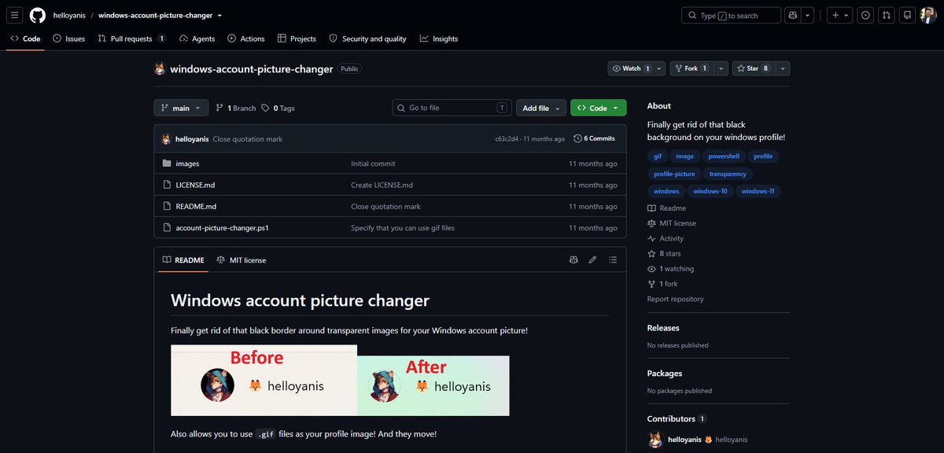Open the LICENSE.md file
Image resolution: width=944 pixels, height=453 pixels.
(195, 185)
